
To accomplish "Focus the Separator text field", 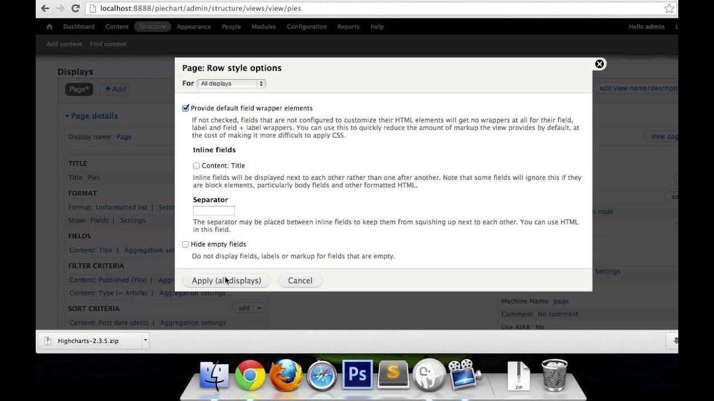I will (x=214, y=211).
